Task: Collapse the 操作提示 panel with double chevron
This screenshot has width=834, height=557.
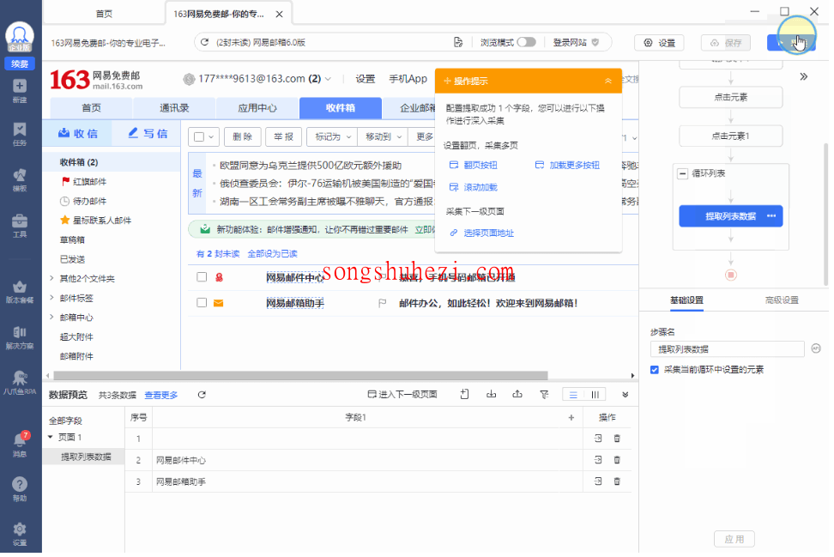Action: pyautogui.click(x=608, y=81)
